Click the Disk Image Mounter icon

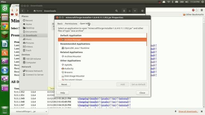point(63,76)
